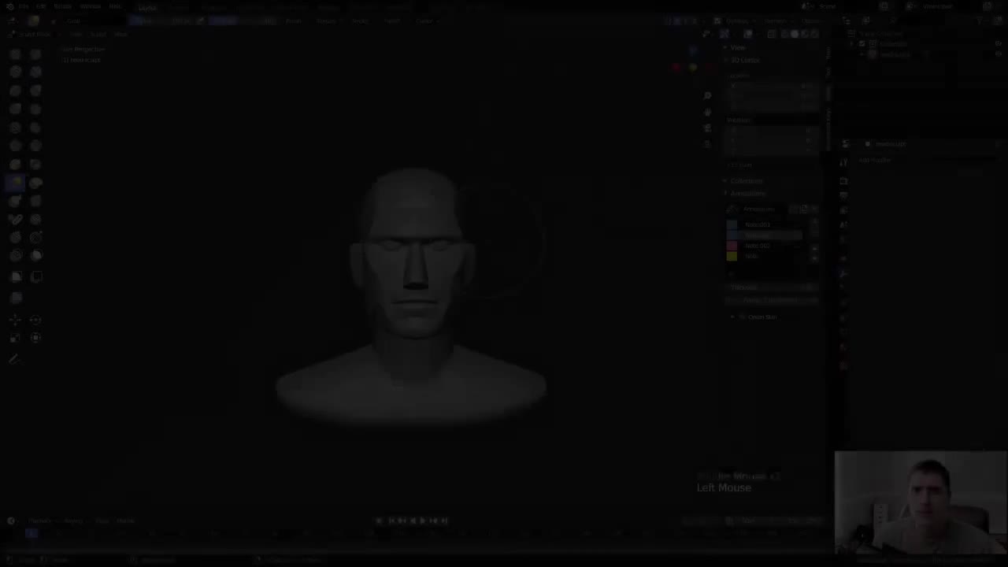
Task: Switch perspective/orthographic view gizmo
Action: click(707, 144)
